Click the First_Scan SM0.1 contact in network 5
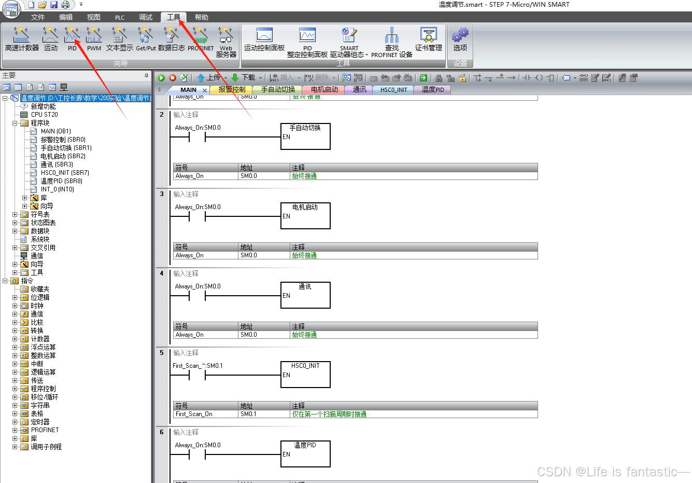This screenshot has width=692, height=483. point(197,375)
